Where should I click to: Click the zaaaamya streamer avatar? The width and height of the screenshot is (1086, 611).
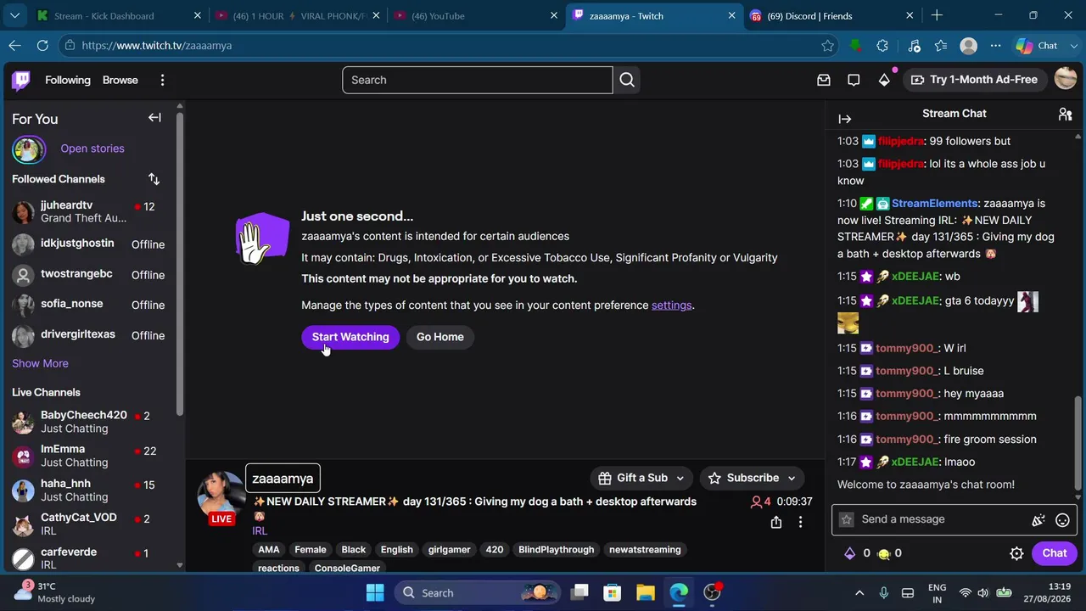click(x=221, y=494)
